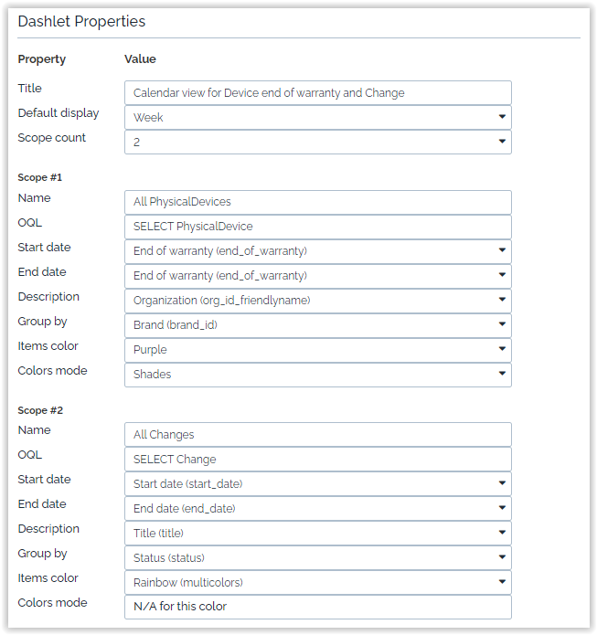Edit the SELECT Change OQL field

point(317,459)
